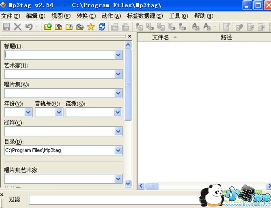Click tag panel scrollbar down arrow
Screen dimensions: 271x208
[128, 183]
